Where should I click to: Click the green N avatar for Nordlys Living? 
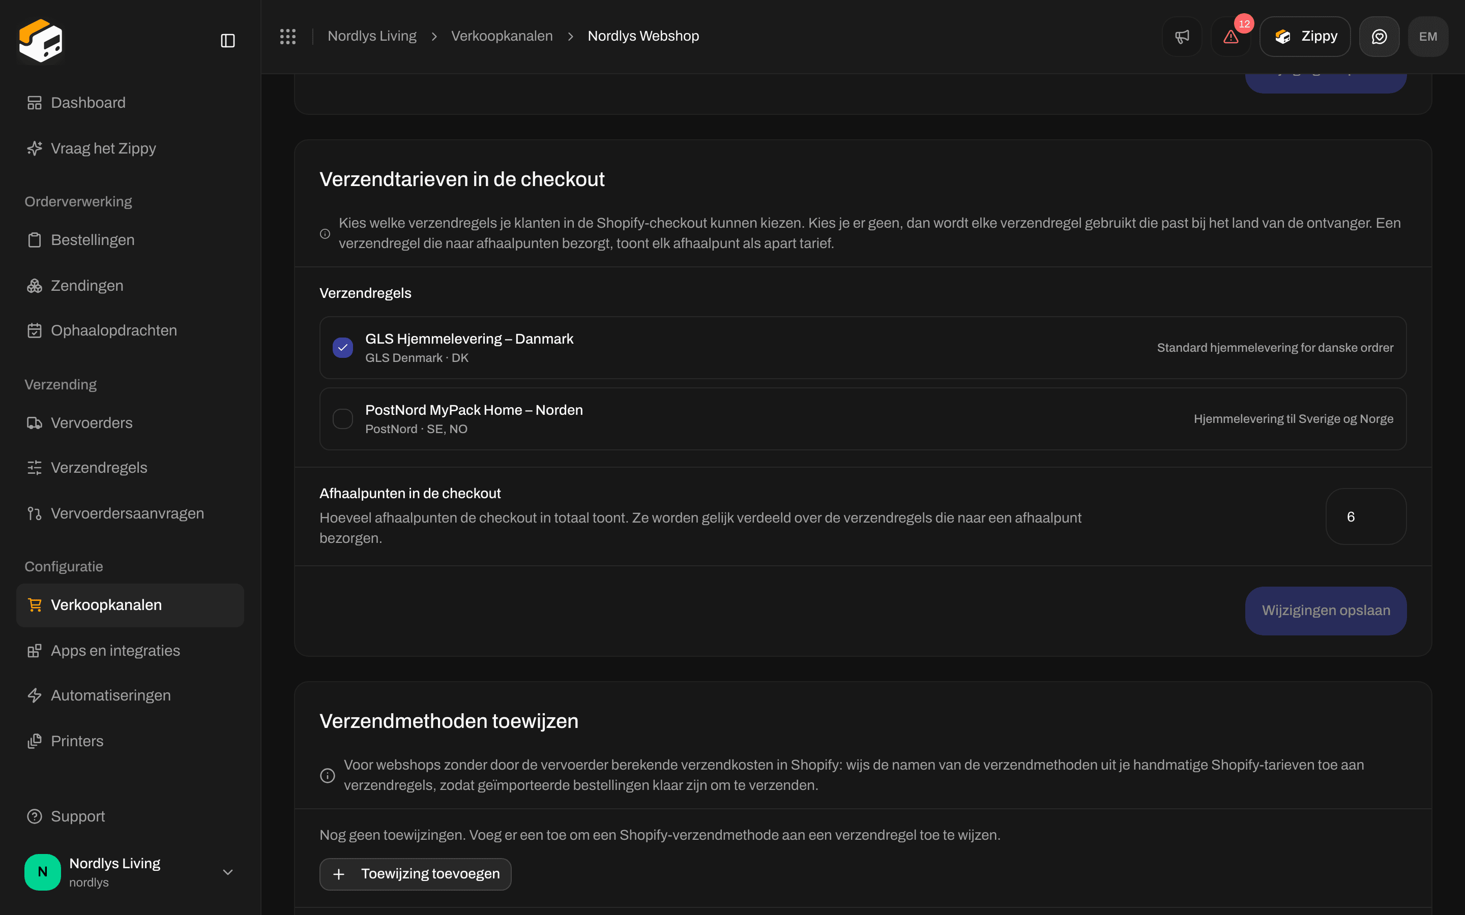point(42,872)
